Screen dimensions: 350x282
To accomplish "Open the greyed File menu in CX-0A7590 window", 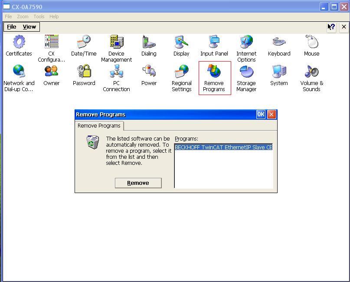I will coord(9,16).
